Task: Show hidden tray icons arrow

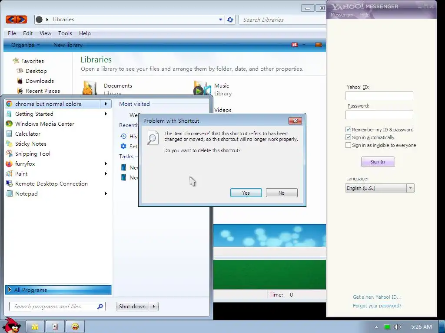Action: [x=377, y=327]
